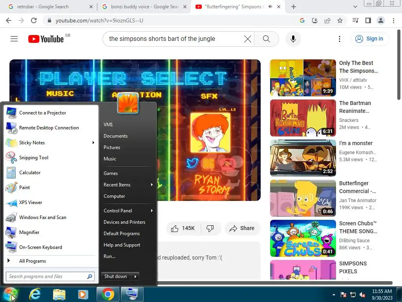Reload the page in Chrome
The image size is (402, 302).
point(34,20)
